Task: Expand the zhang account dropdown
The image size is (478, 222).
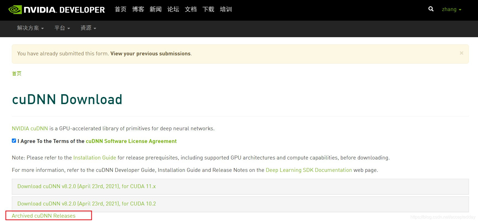Action: [452, 9]
